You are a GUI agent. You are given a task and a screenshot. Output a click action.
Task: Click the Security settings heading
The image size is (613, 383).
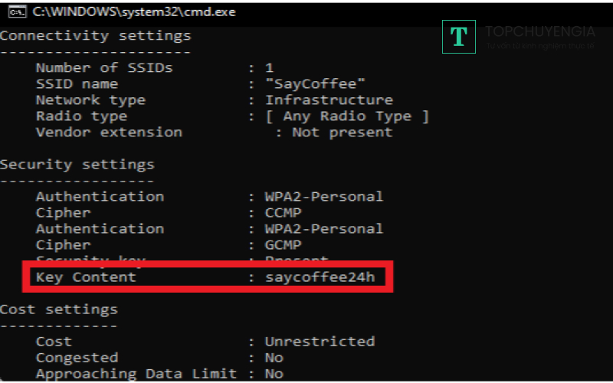77,164
